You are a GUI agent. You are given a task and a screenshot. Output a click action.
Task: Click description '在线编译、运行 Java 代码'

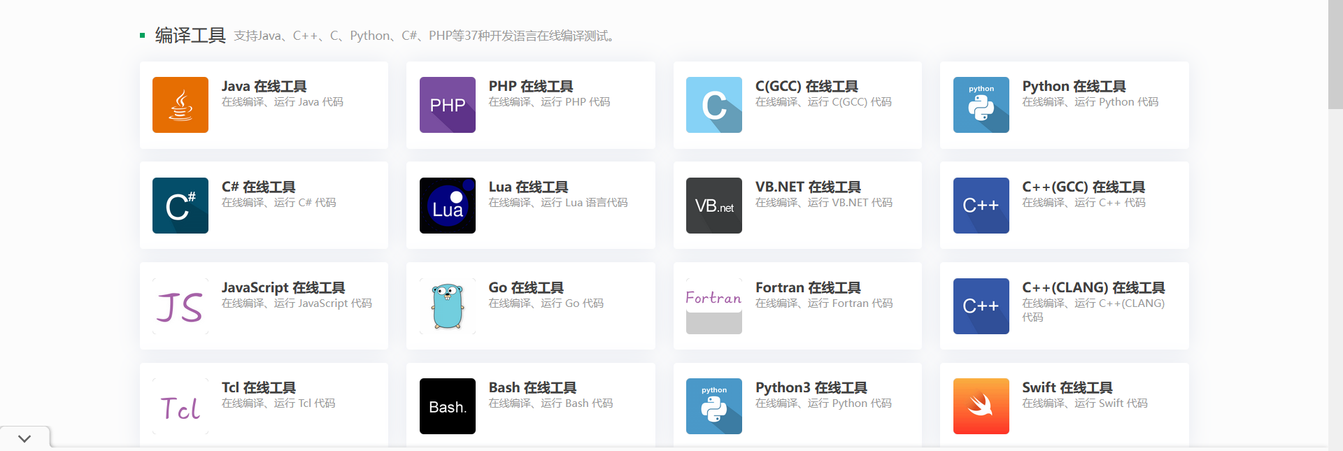point(283,102)
